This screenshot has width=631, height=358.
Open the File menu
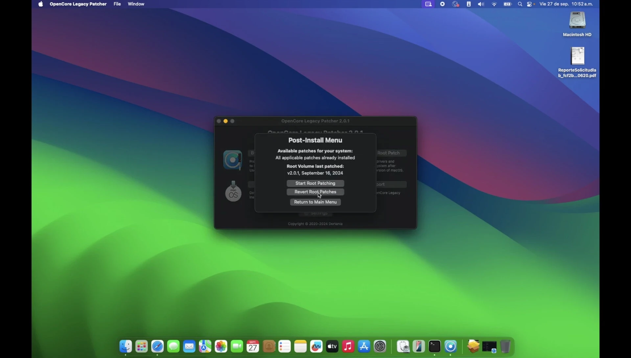coord(117,4)
